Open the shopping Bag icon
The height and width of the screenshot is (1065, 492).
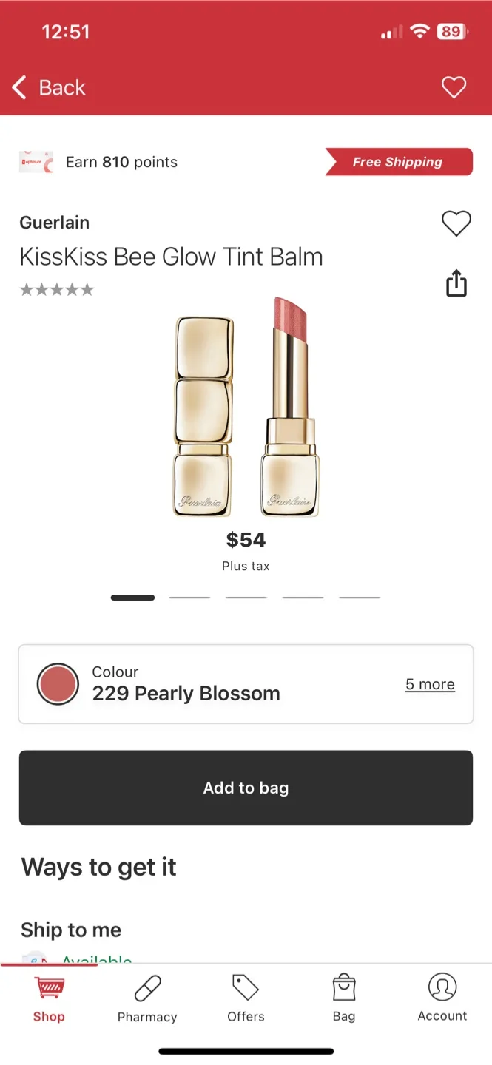[x=343, y=986]
